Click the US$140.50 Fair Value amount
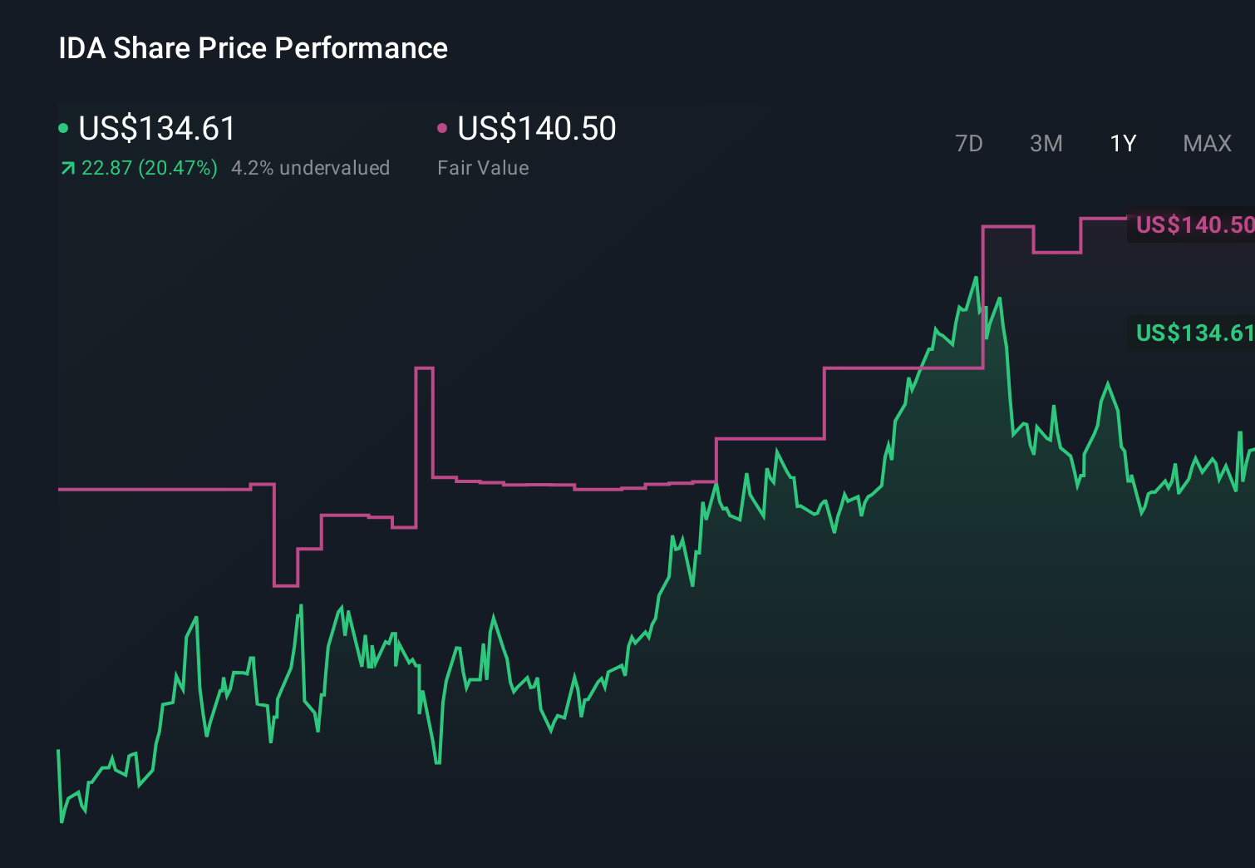 pos(536,129)
